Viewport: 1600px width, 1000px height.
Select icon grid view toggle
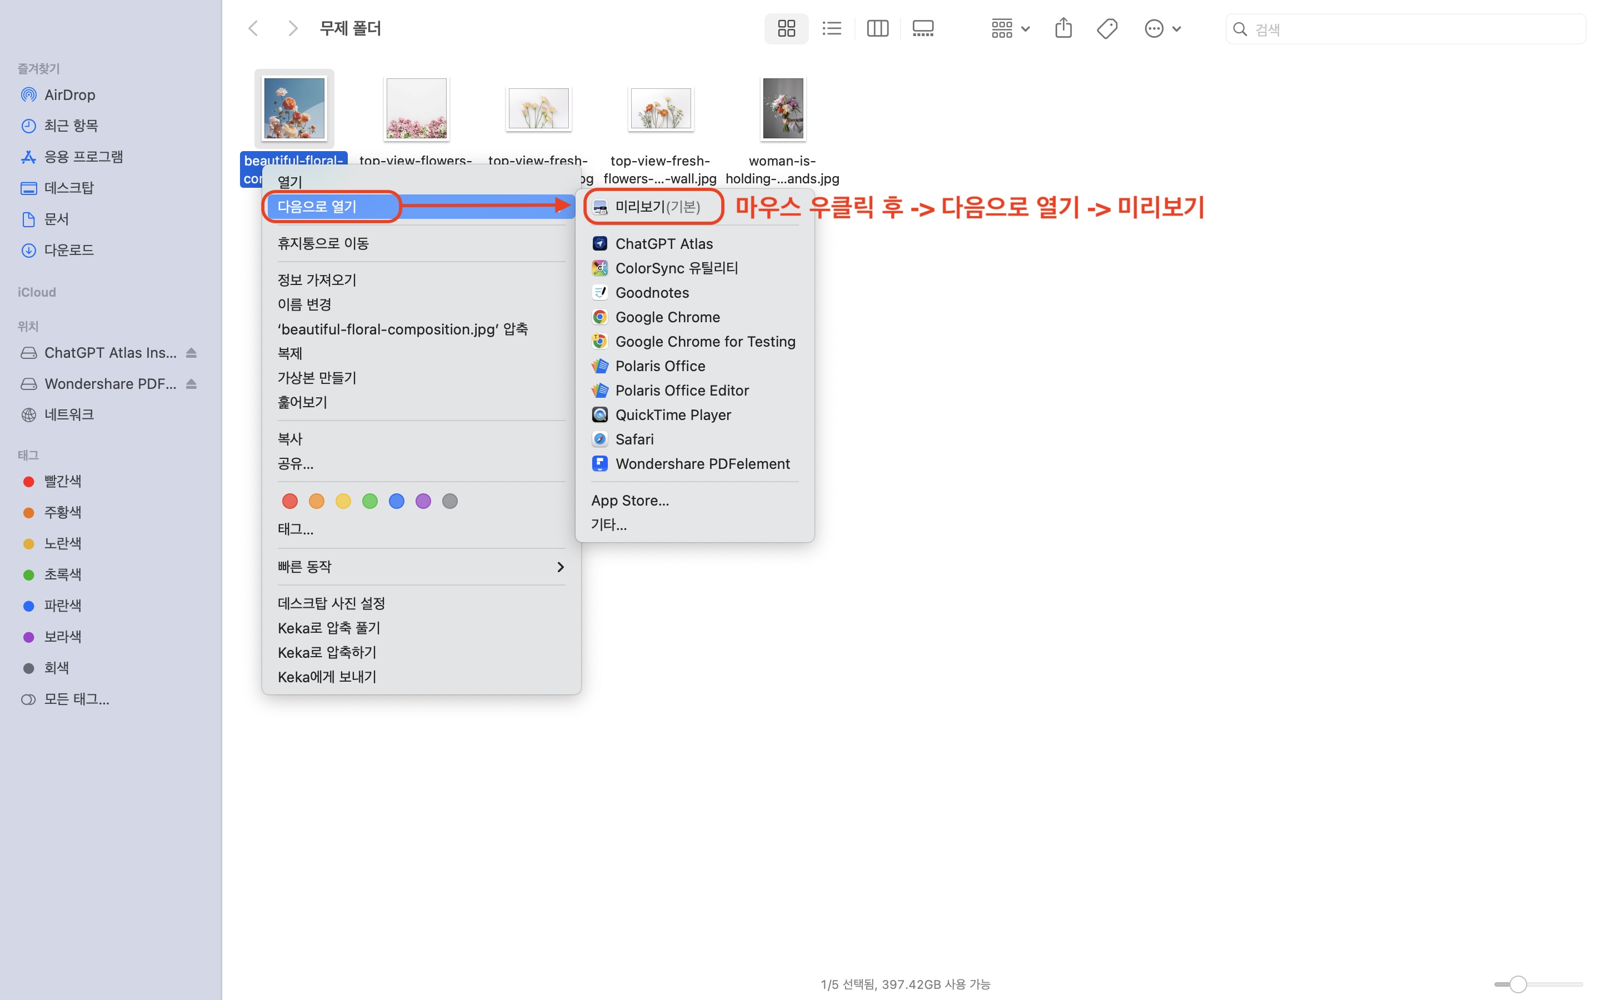pos(786,28)
